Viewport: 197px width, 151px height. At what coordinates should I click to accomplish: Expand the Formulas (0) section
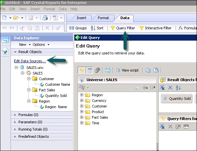(x=15, y=115)
